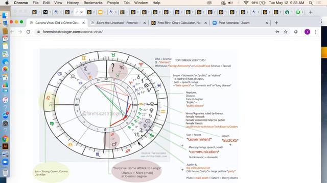Viewport: 327px width, 183px height.
Task: Open App Store from the Dock
Action: coord(5,115)
